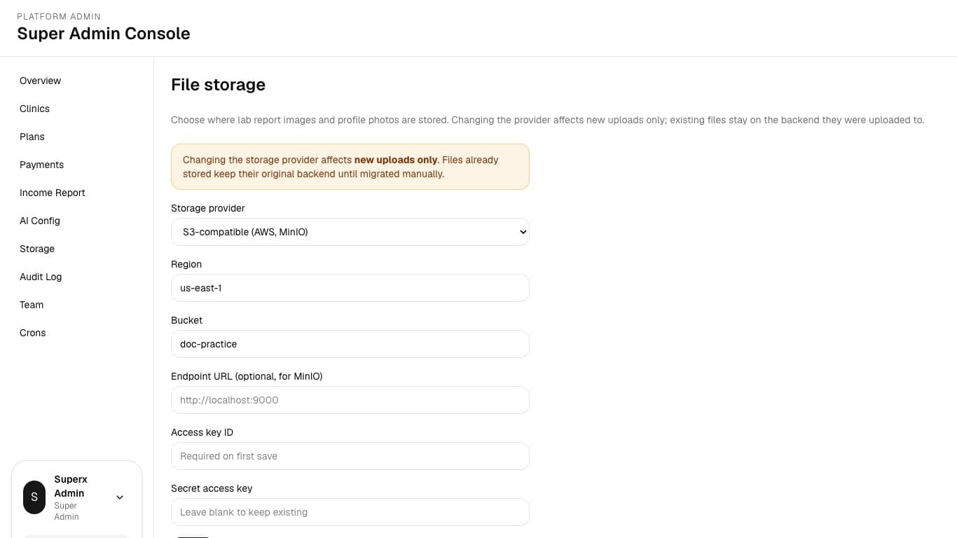This screenshot has height=538, width=957.
Task: View the Audit Log
Action: tap(41, 277)
